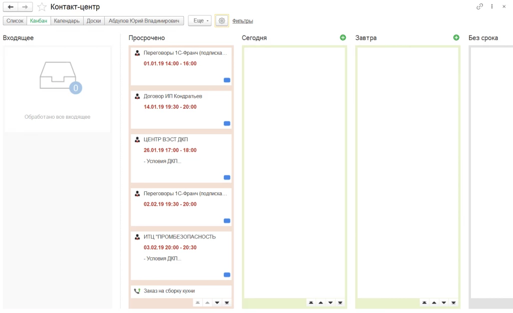
Task: Open Заказ на сборку кухни call card
Action: 181,291
